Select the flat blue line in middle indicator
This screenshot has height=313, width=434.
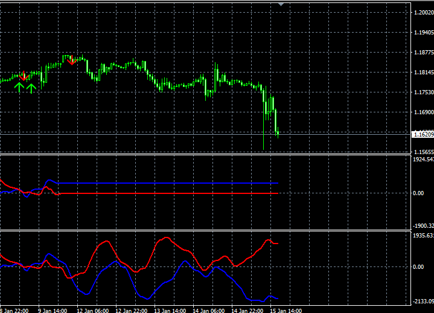[x=167, y=183]
